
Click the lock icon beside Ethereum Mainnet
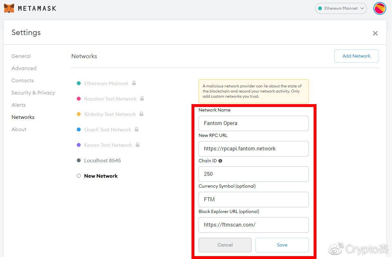click(134, 83)
